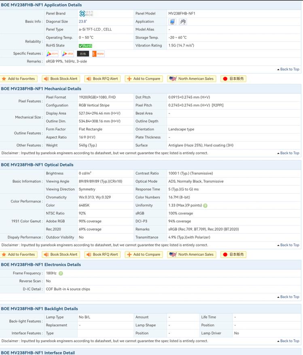
Task: Add to Favorites above Mechanical Details
Action: [19, 79]
